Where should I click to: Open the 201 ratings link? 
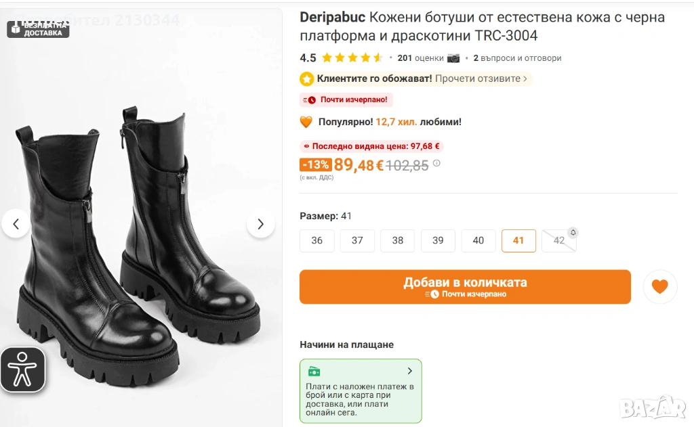420,58
